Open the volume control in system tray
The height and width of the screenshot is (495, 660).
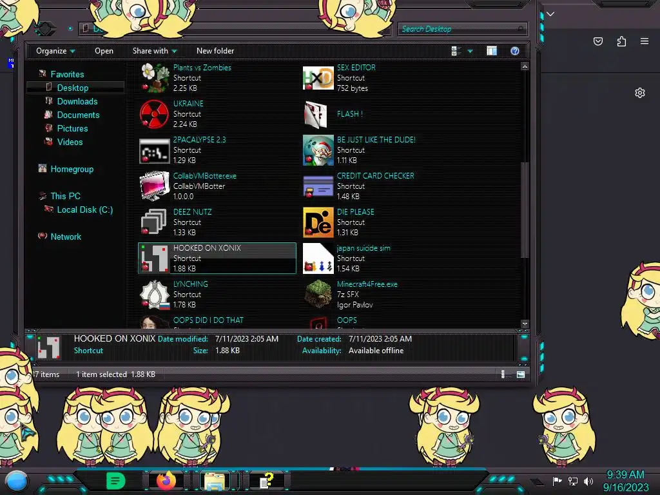coord(588,481)
